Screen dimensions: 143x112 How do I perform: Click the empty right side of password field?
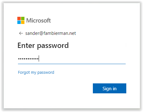(x=83, y=59)
